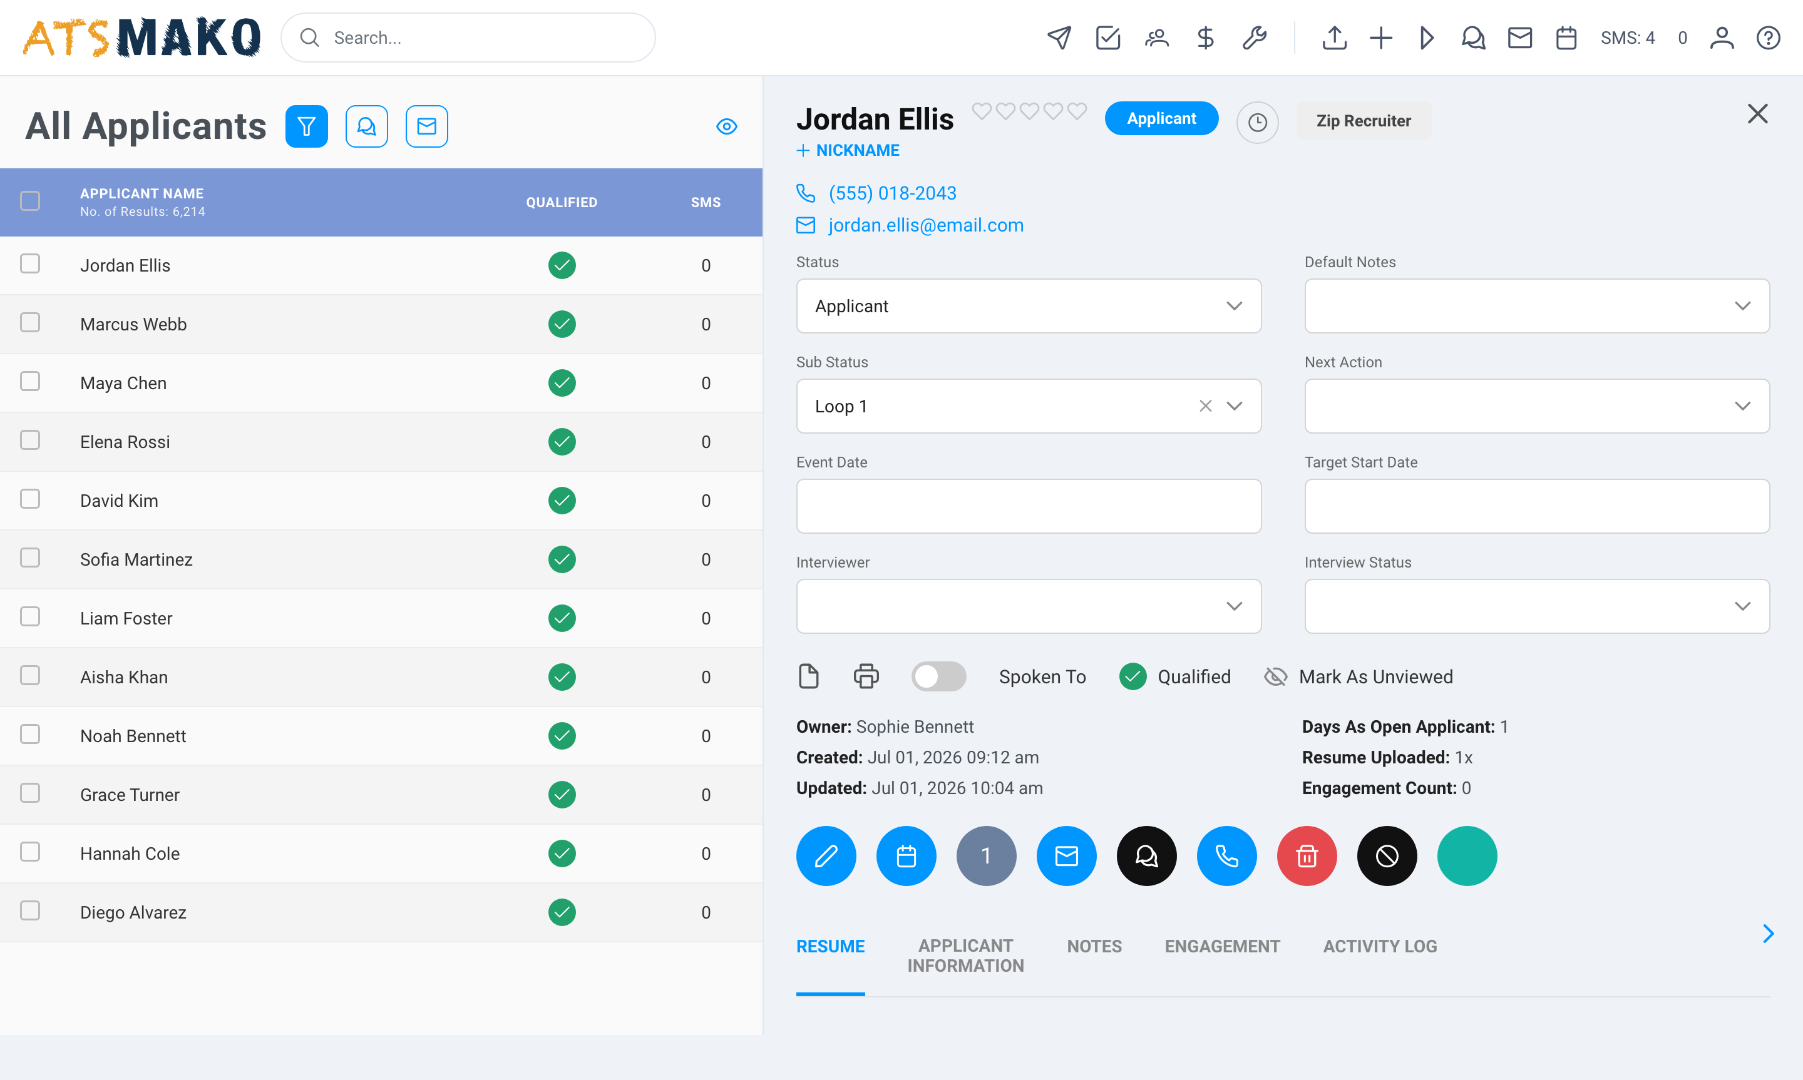Open the paper plane send icon
1803x1080 pixels.
(x=1059, y=38)
